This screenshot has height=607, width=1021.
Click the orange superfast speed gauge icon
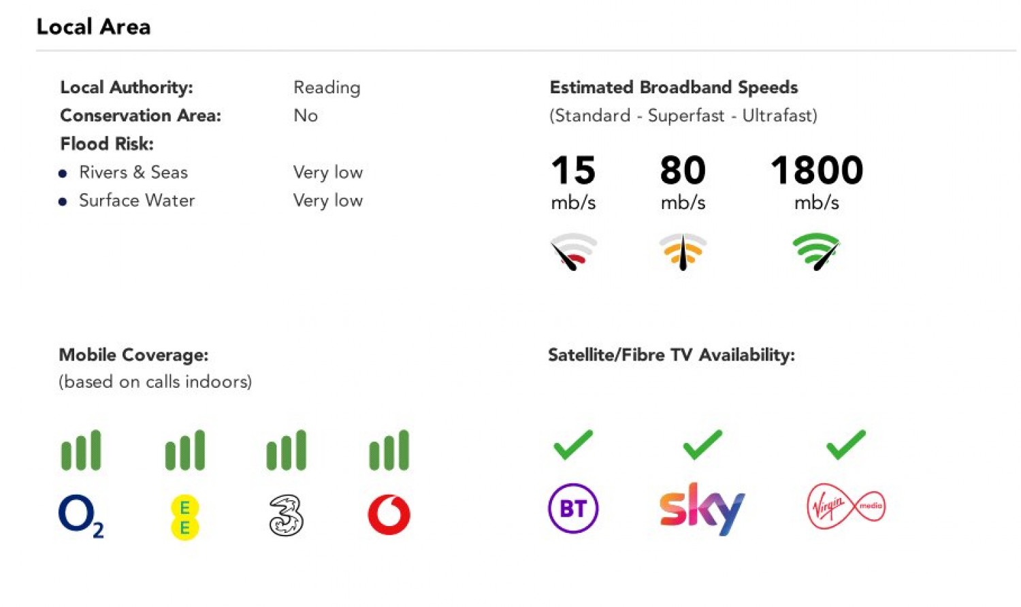coord(683,251)
